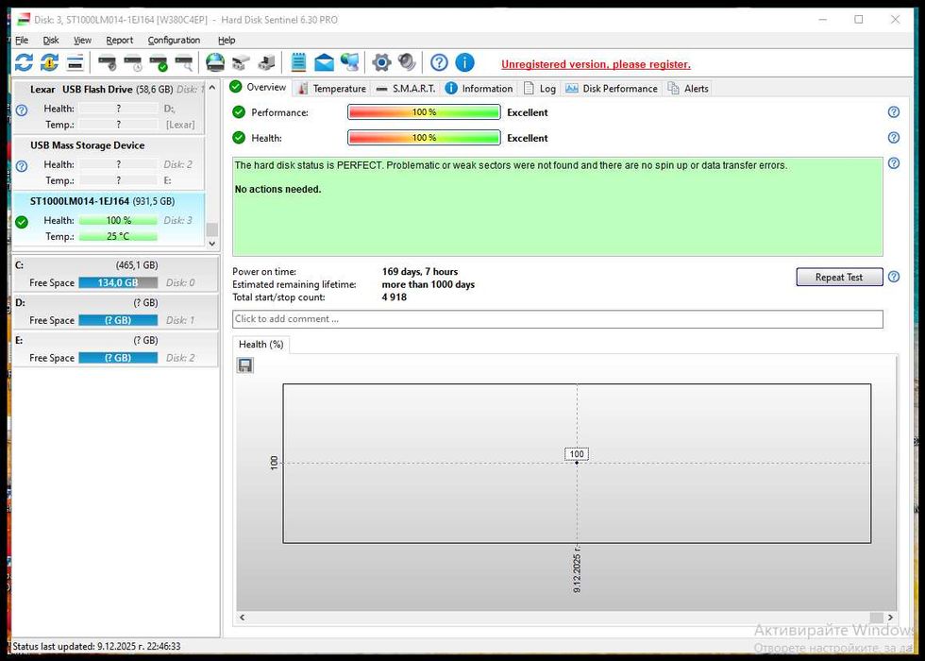Click the Performance 100 % bar
Screen dimensions: 925x661
point(424,112)
